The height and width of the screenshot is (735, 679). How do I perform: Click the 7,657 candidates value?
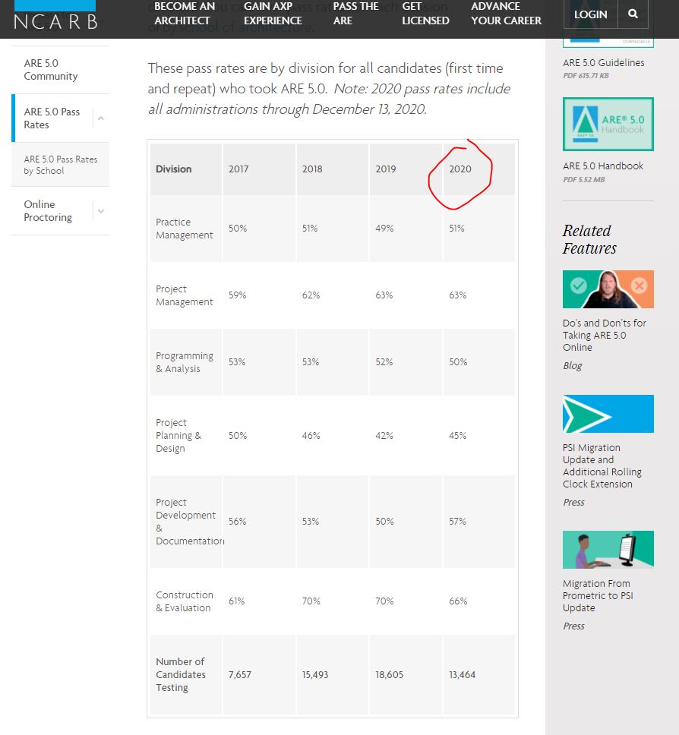click(239, 674)
